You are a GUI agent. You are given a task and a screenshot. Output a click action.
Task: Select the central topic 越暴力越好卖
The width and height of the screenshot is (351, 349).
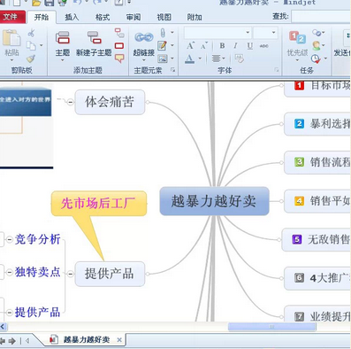(214, 201)
